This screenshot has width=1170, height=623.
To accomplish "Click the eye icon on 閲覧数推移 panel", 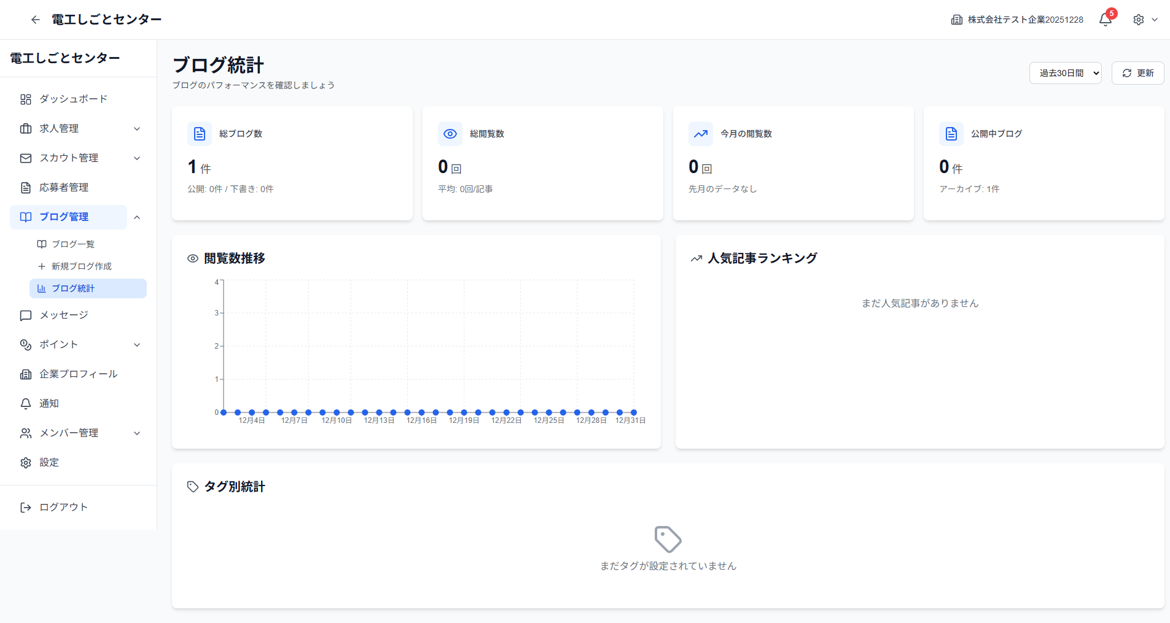I will pyautogui.click(x=192, y=258).
